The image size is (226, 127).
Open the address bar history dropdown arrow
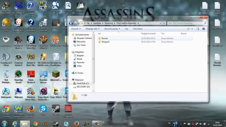(160, 23)
